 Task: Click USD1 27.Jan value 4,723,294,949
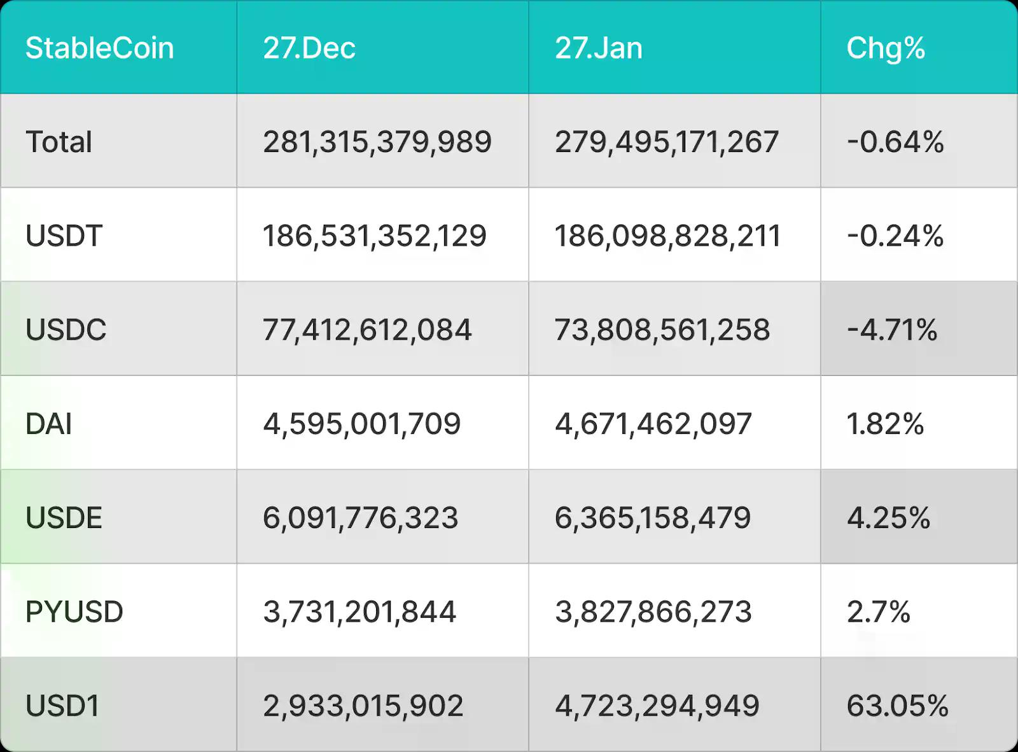pyautogui.click(x=657, y=706)
